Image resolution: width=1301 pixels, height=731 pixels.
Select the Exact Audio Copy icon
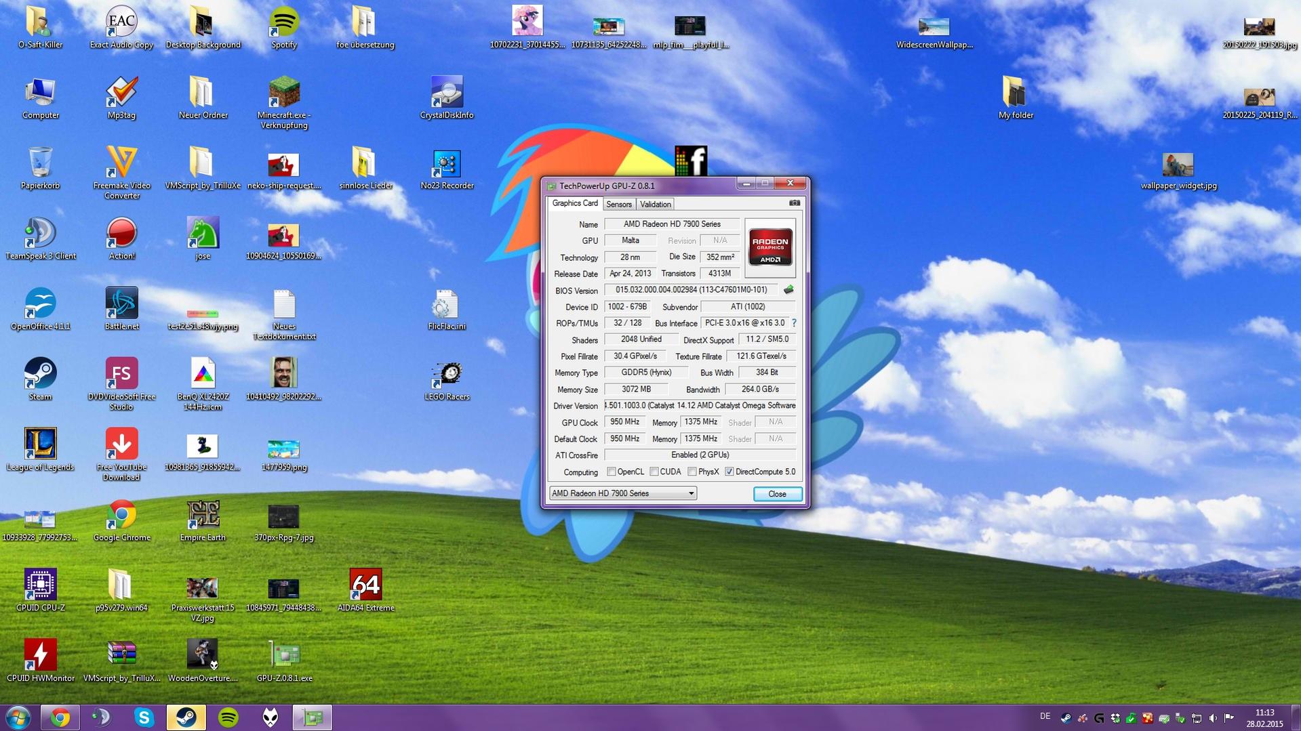[121, 27]
